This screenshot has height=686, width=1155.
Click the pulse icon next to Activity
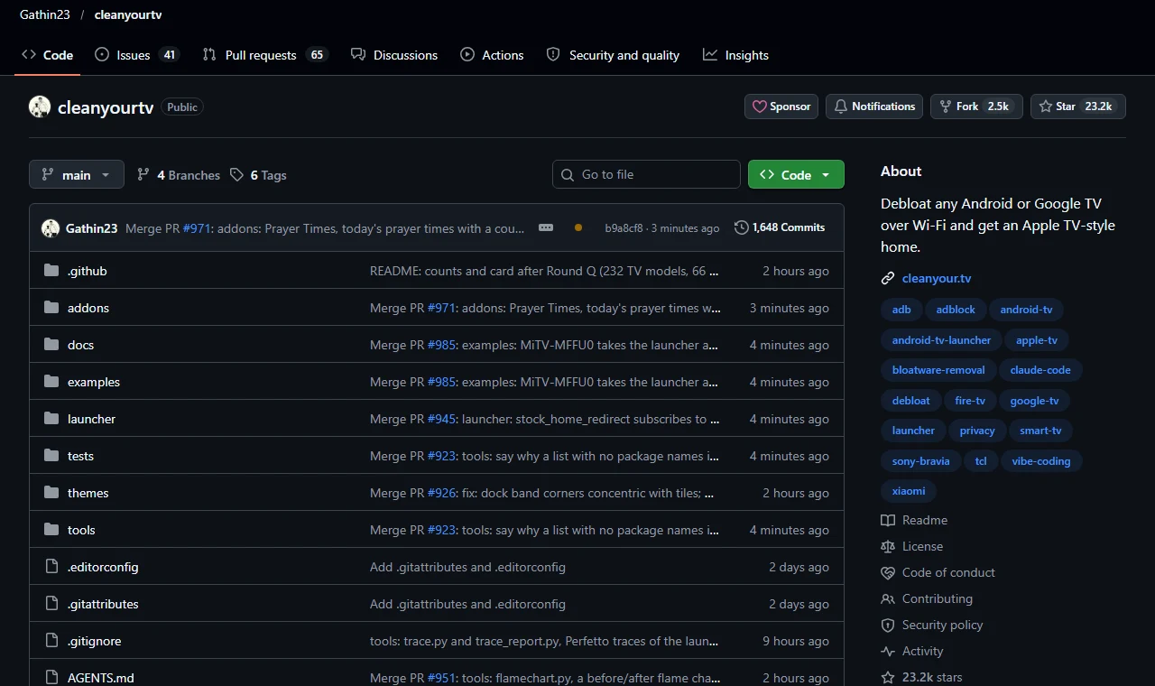click(888, 651)
